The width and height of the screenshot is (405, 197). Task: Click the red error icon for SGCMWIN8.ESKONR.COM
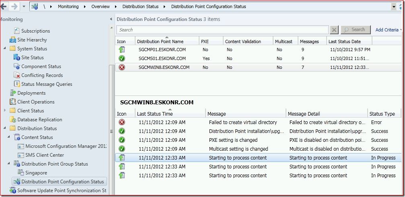pos(121,67)
